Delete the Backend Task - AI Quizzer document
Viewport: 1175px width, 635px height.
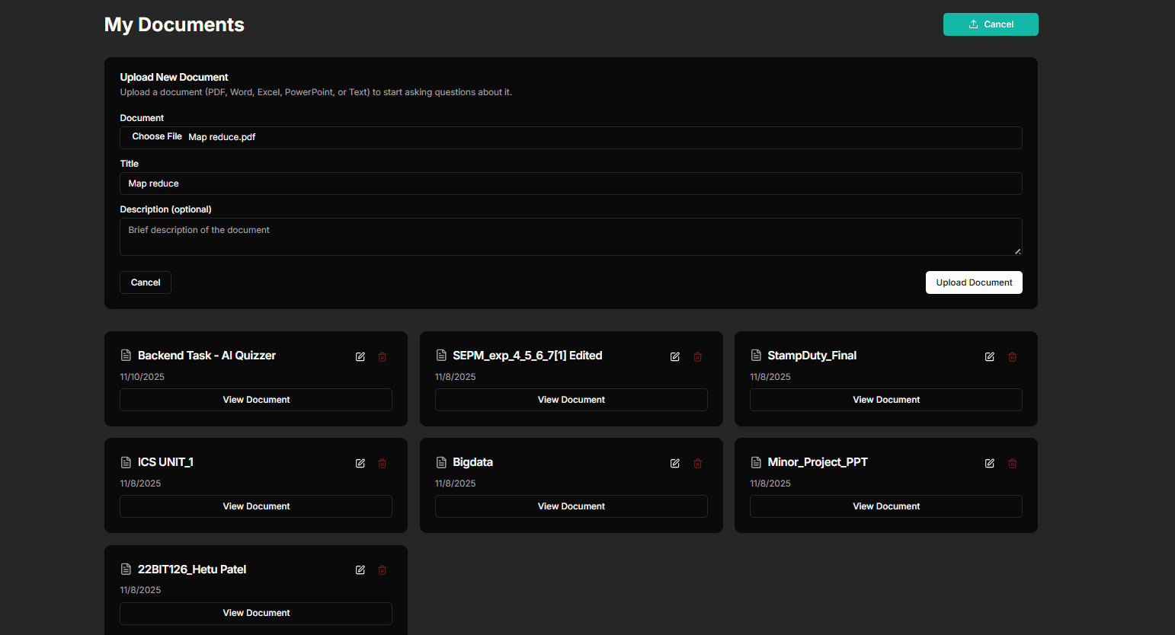(383, 356)
